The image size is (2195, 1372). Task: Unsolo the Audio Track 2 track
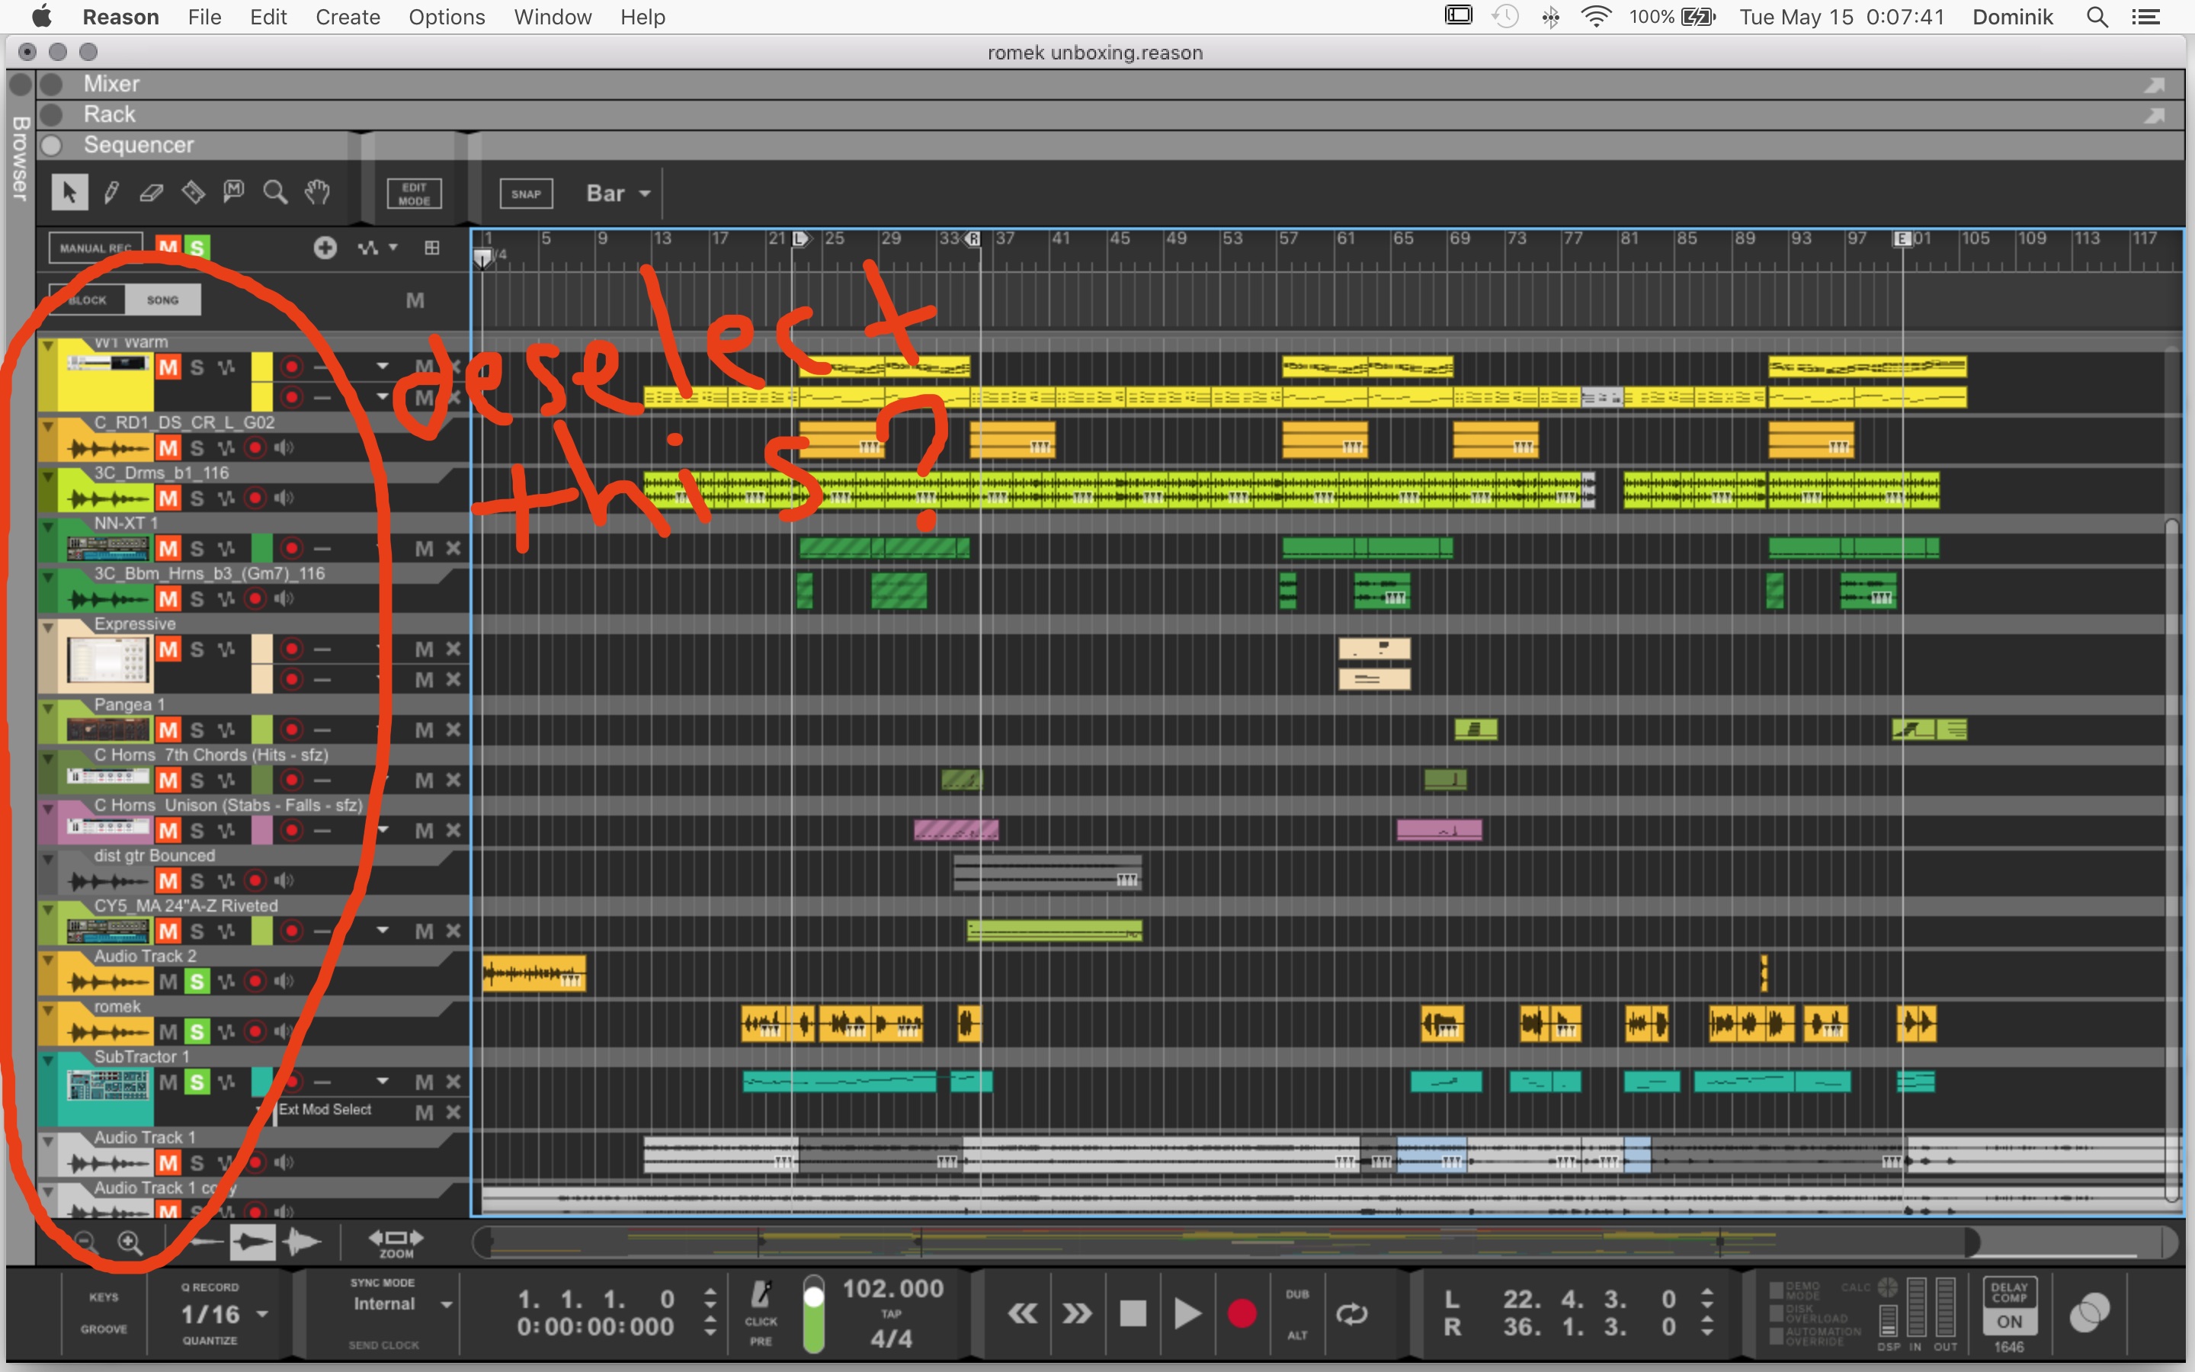click(197, 981)
